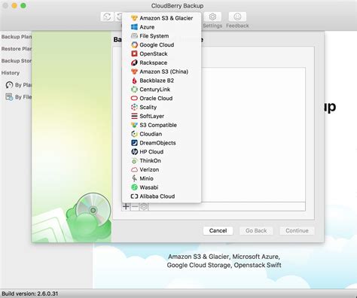The width and height of the screenshot is (357, 298).
Task: Choose ThinkOn storage provider
Action: click(x=161, y=160)
